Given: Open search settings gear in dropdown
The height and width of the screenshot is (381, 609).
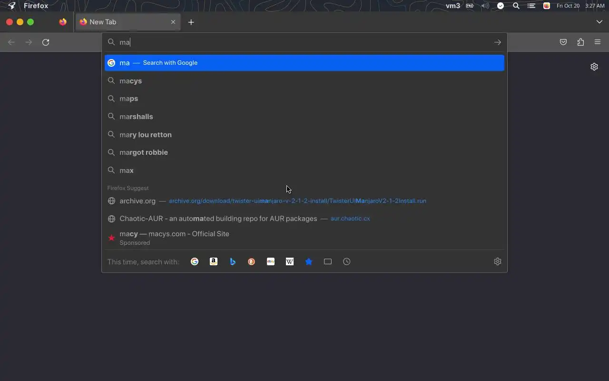Looking at the screenshot, I should (x=498, y=261).
